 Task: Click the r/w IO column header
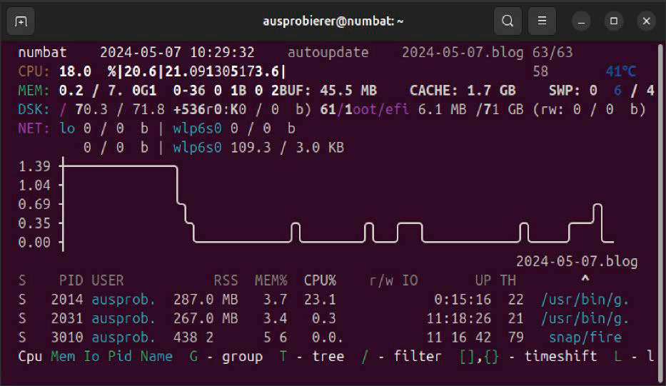point(393,280)
